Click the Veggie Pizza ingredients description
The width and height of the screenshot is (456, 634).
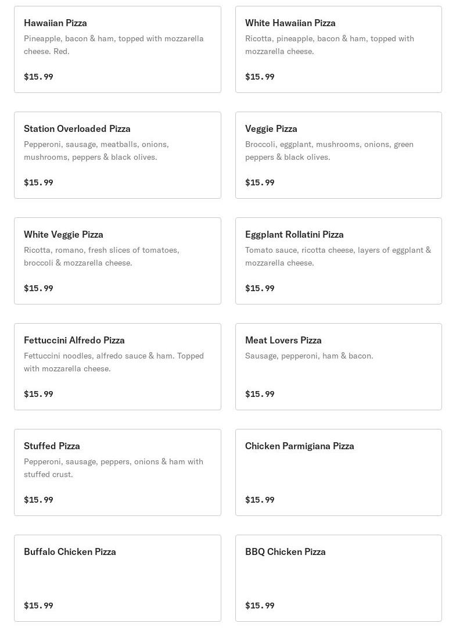coord(329,151)
